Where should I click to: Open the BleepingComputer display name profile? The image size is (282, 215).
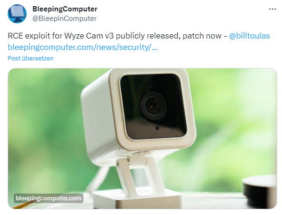click(x=65, y=9)
